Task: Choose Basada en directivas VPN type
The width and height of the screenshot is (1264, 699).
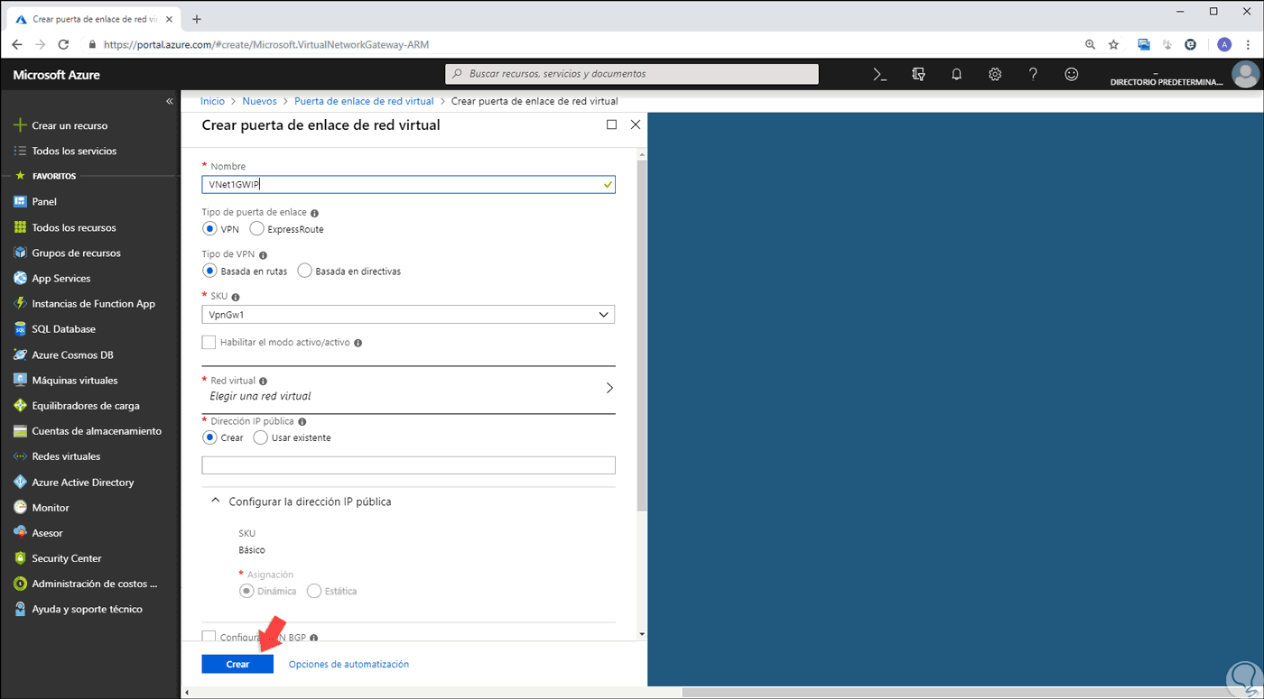Action: click(304, 271)
